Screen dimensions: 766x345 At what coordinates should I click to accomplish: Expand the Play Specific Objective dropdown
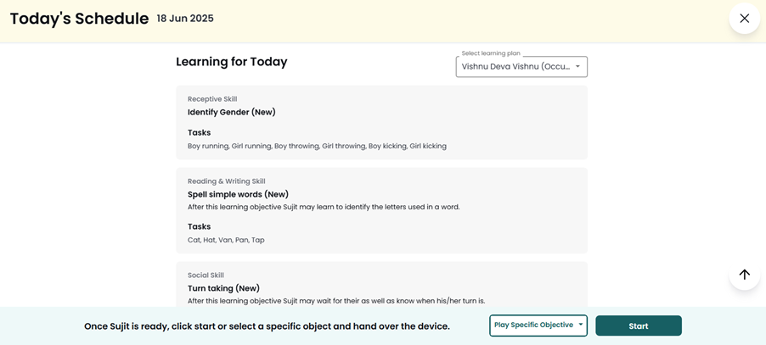pos(538,325)
